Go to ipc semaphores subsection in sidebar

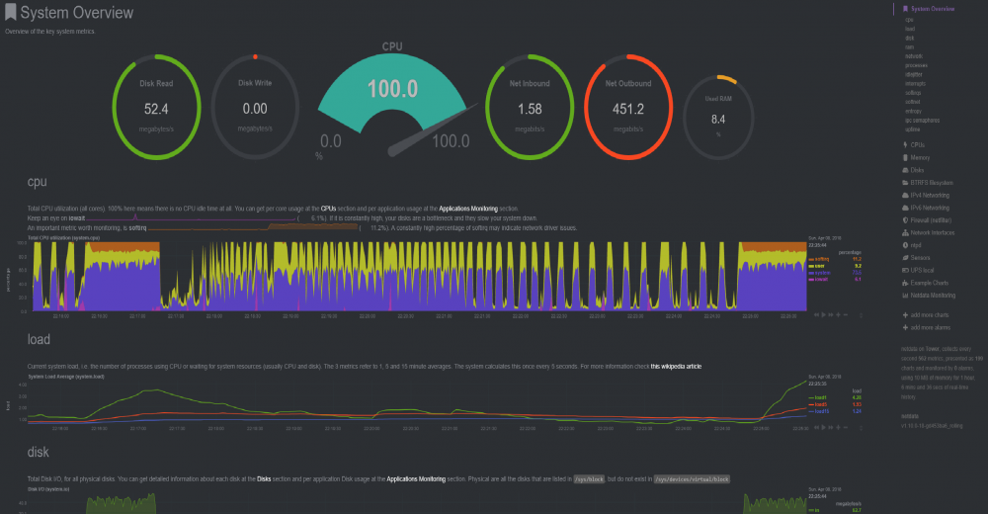coord(923,120)
